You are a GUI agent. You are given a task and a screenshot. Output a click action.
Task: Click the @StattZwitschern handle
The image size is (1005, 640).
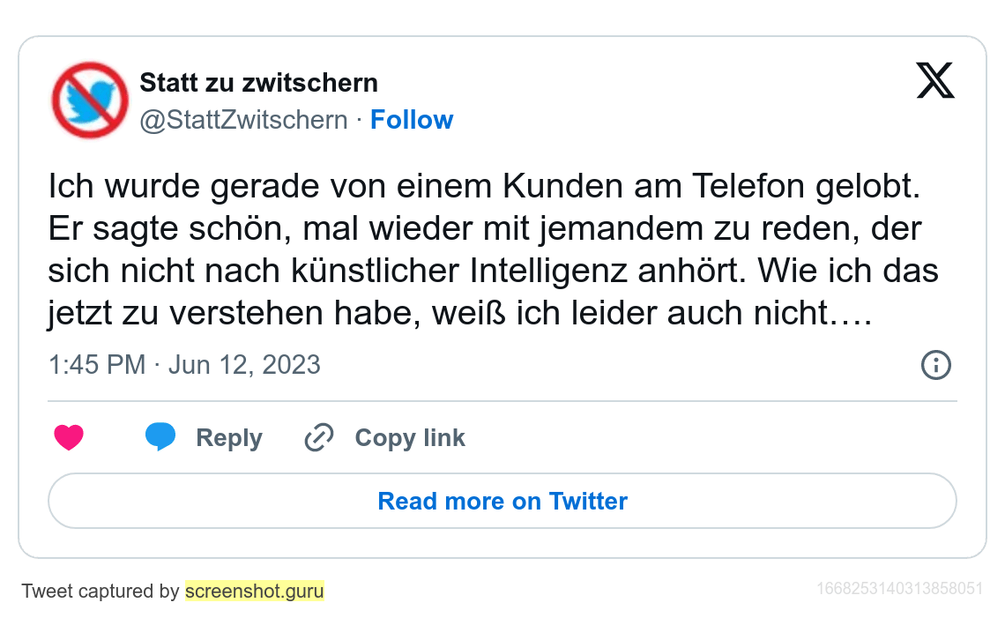[244, 120]
